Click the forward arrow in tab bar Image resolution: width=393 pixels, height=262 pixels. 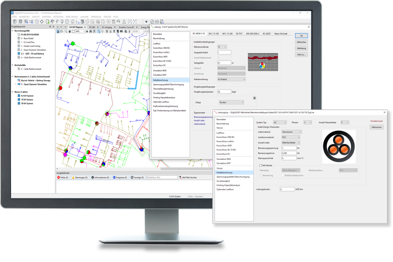click(65, 27)
